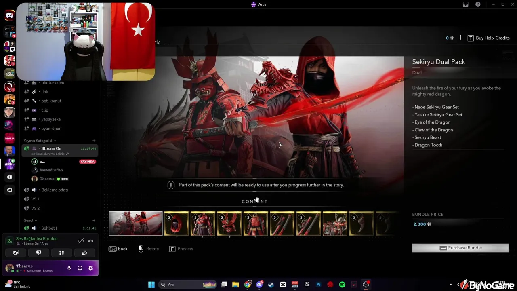
Task: Click Esc Back button
Action: pos(118,249)
